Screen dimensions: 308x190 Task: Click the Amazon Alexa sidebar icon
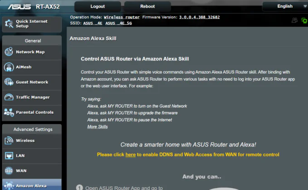(9, 185)
